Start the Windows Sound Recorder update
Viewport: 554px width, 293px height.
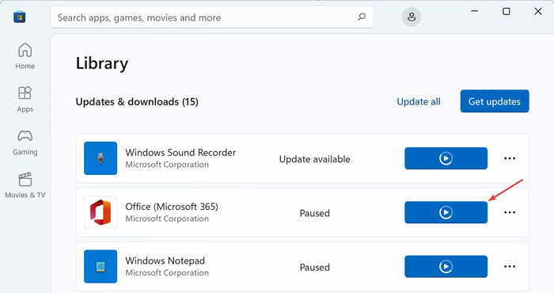point(446,158)
